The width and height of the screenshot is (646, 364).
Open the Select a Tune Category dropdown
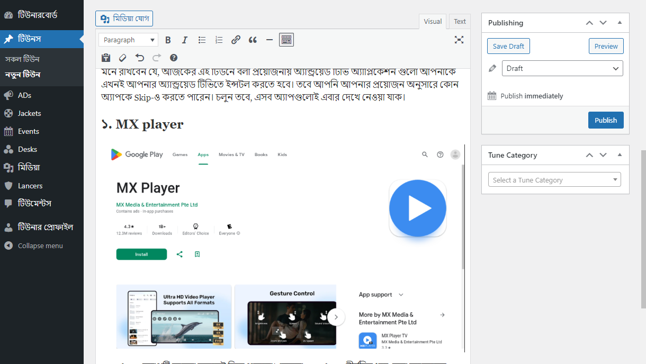click(554, 179)
